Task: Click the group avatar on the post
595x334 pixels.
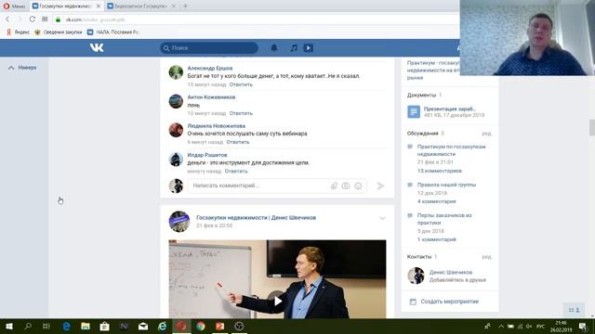Action: pyautogui.click(x=179, y=221)
